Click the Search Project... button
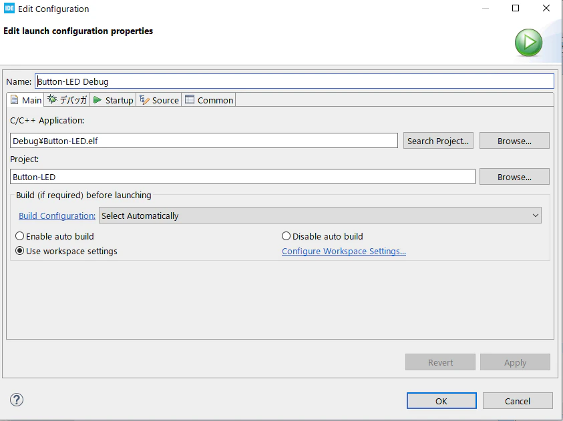Image resolution: width=563 pixels, height=421 pixels. click(x=438, y=141)
